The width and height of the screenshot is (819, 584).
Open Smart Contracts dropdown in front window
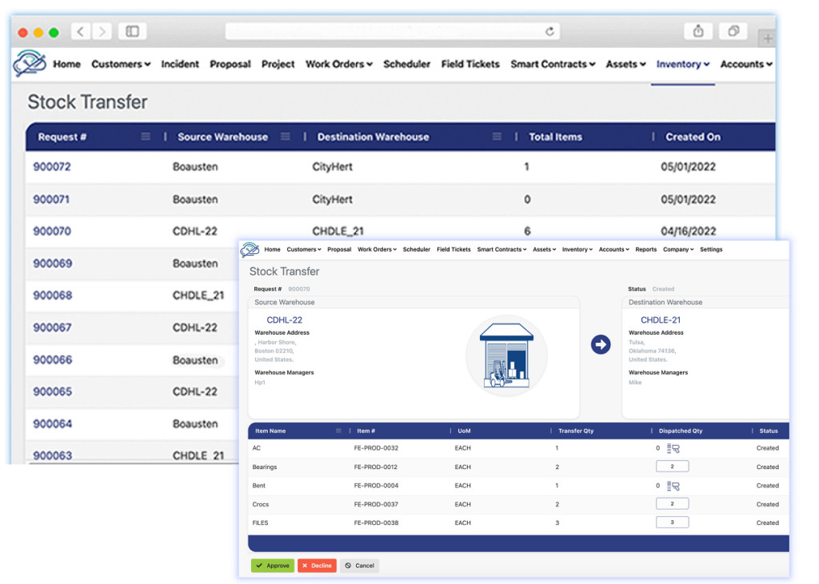pyautogui.click(x=501, y=249)
